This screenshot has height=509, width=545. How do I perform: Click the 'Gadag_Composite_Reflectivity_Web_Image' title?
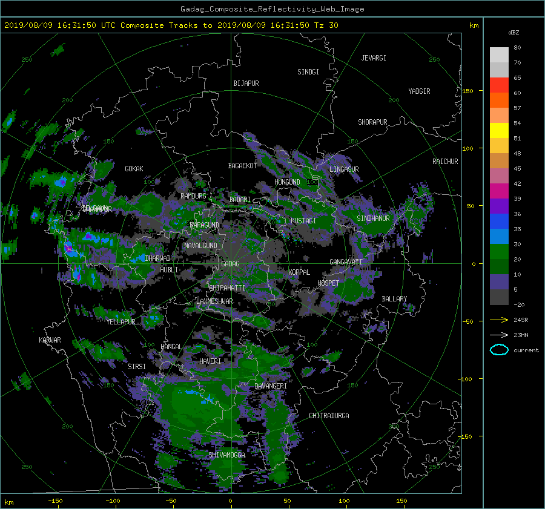tap(272, 9)
